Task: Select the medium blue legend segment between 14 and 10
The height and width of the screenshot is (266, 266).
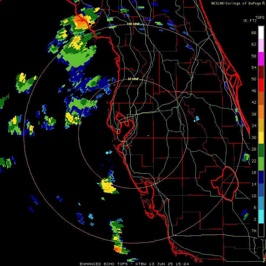Action: click(261, 190)
